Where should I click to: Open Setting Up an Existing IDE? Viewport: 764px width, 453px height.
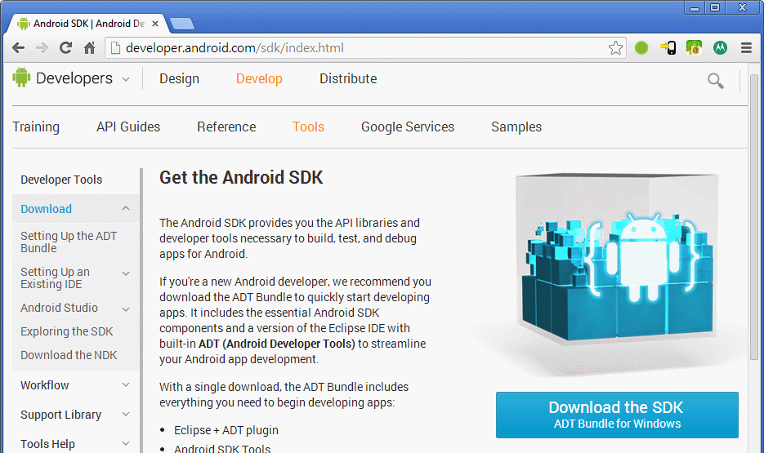(x=55, y=278)
